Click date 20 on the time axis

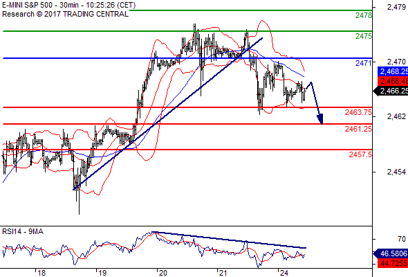(x=163, y=273)
